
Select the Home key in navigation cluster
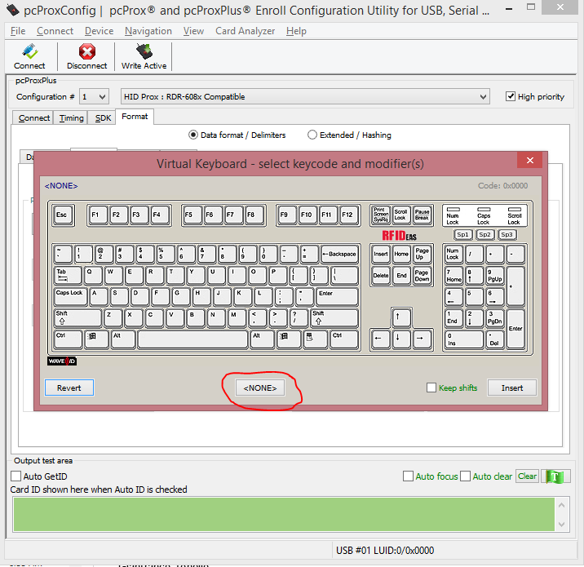click(401, 254)
